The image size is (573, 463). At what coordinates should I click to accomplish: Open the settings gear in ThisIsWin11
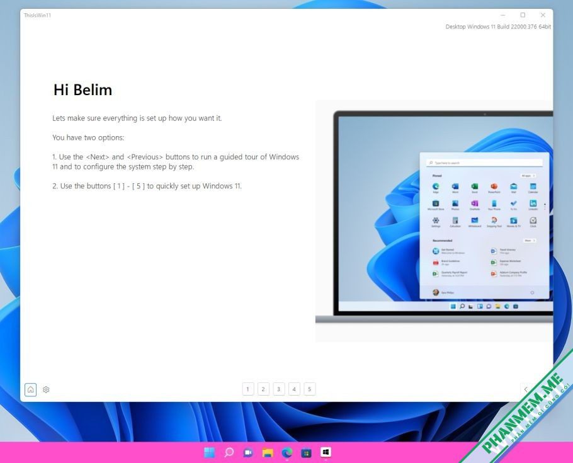click(x=46, y=389)
